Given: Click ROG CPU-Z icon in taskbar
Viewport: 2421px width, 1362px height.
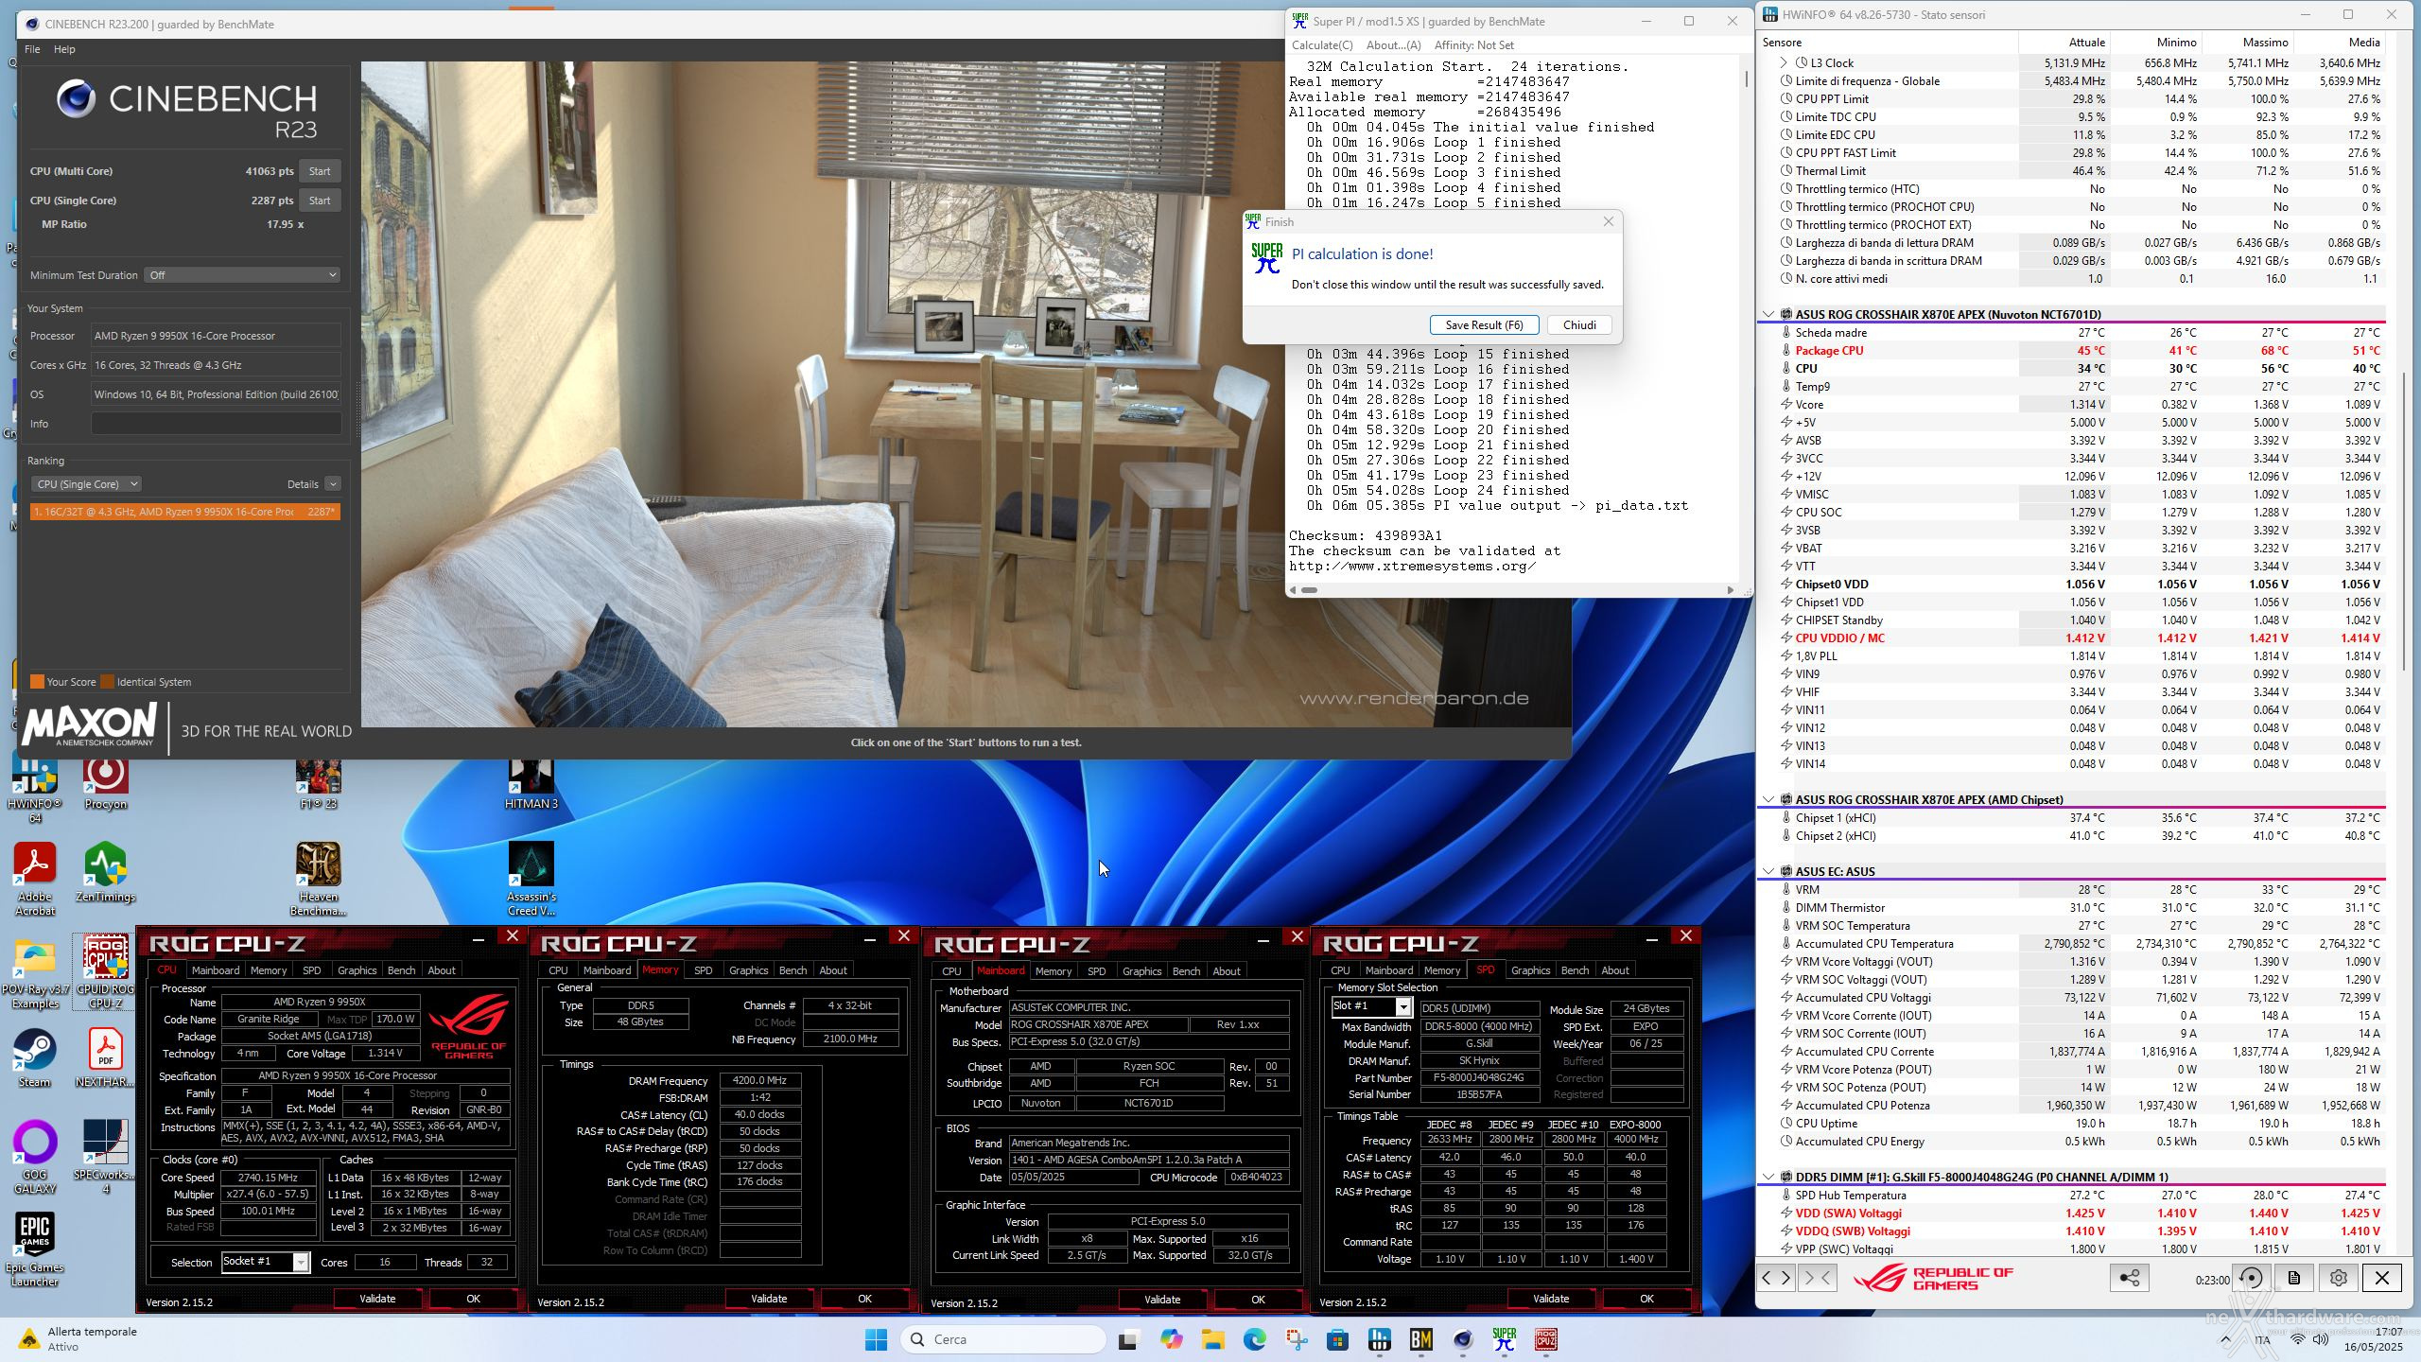Looking at the screenshot, I should click(x=1546, y=1339).
